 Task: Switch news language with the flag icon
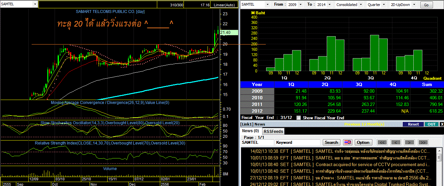pyautogui.click(x=348, y=142)
